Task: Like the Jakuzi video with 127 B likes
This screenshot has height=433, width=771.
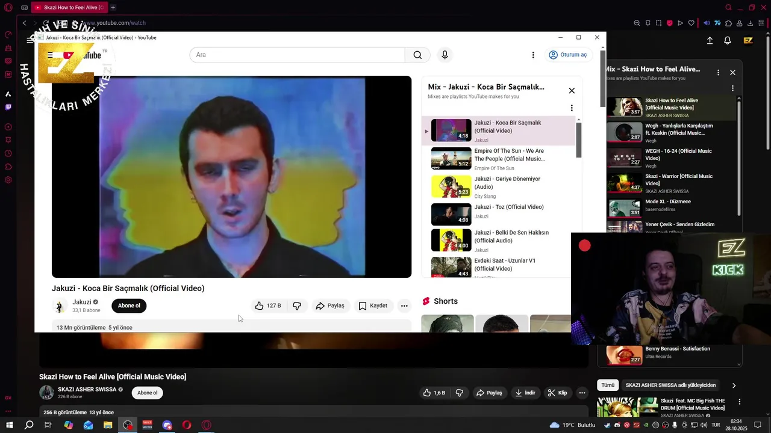Action: (x=268, y=306)
